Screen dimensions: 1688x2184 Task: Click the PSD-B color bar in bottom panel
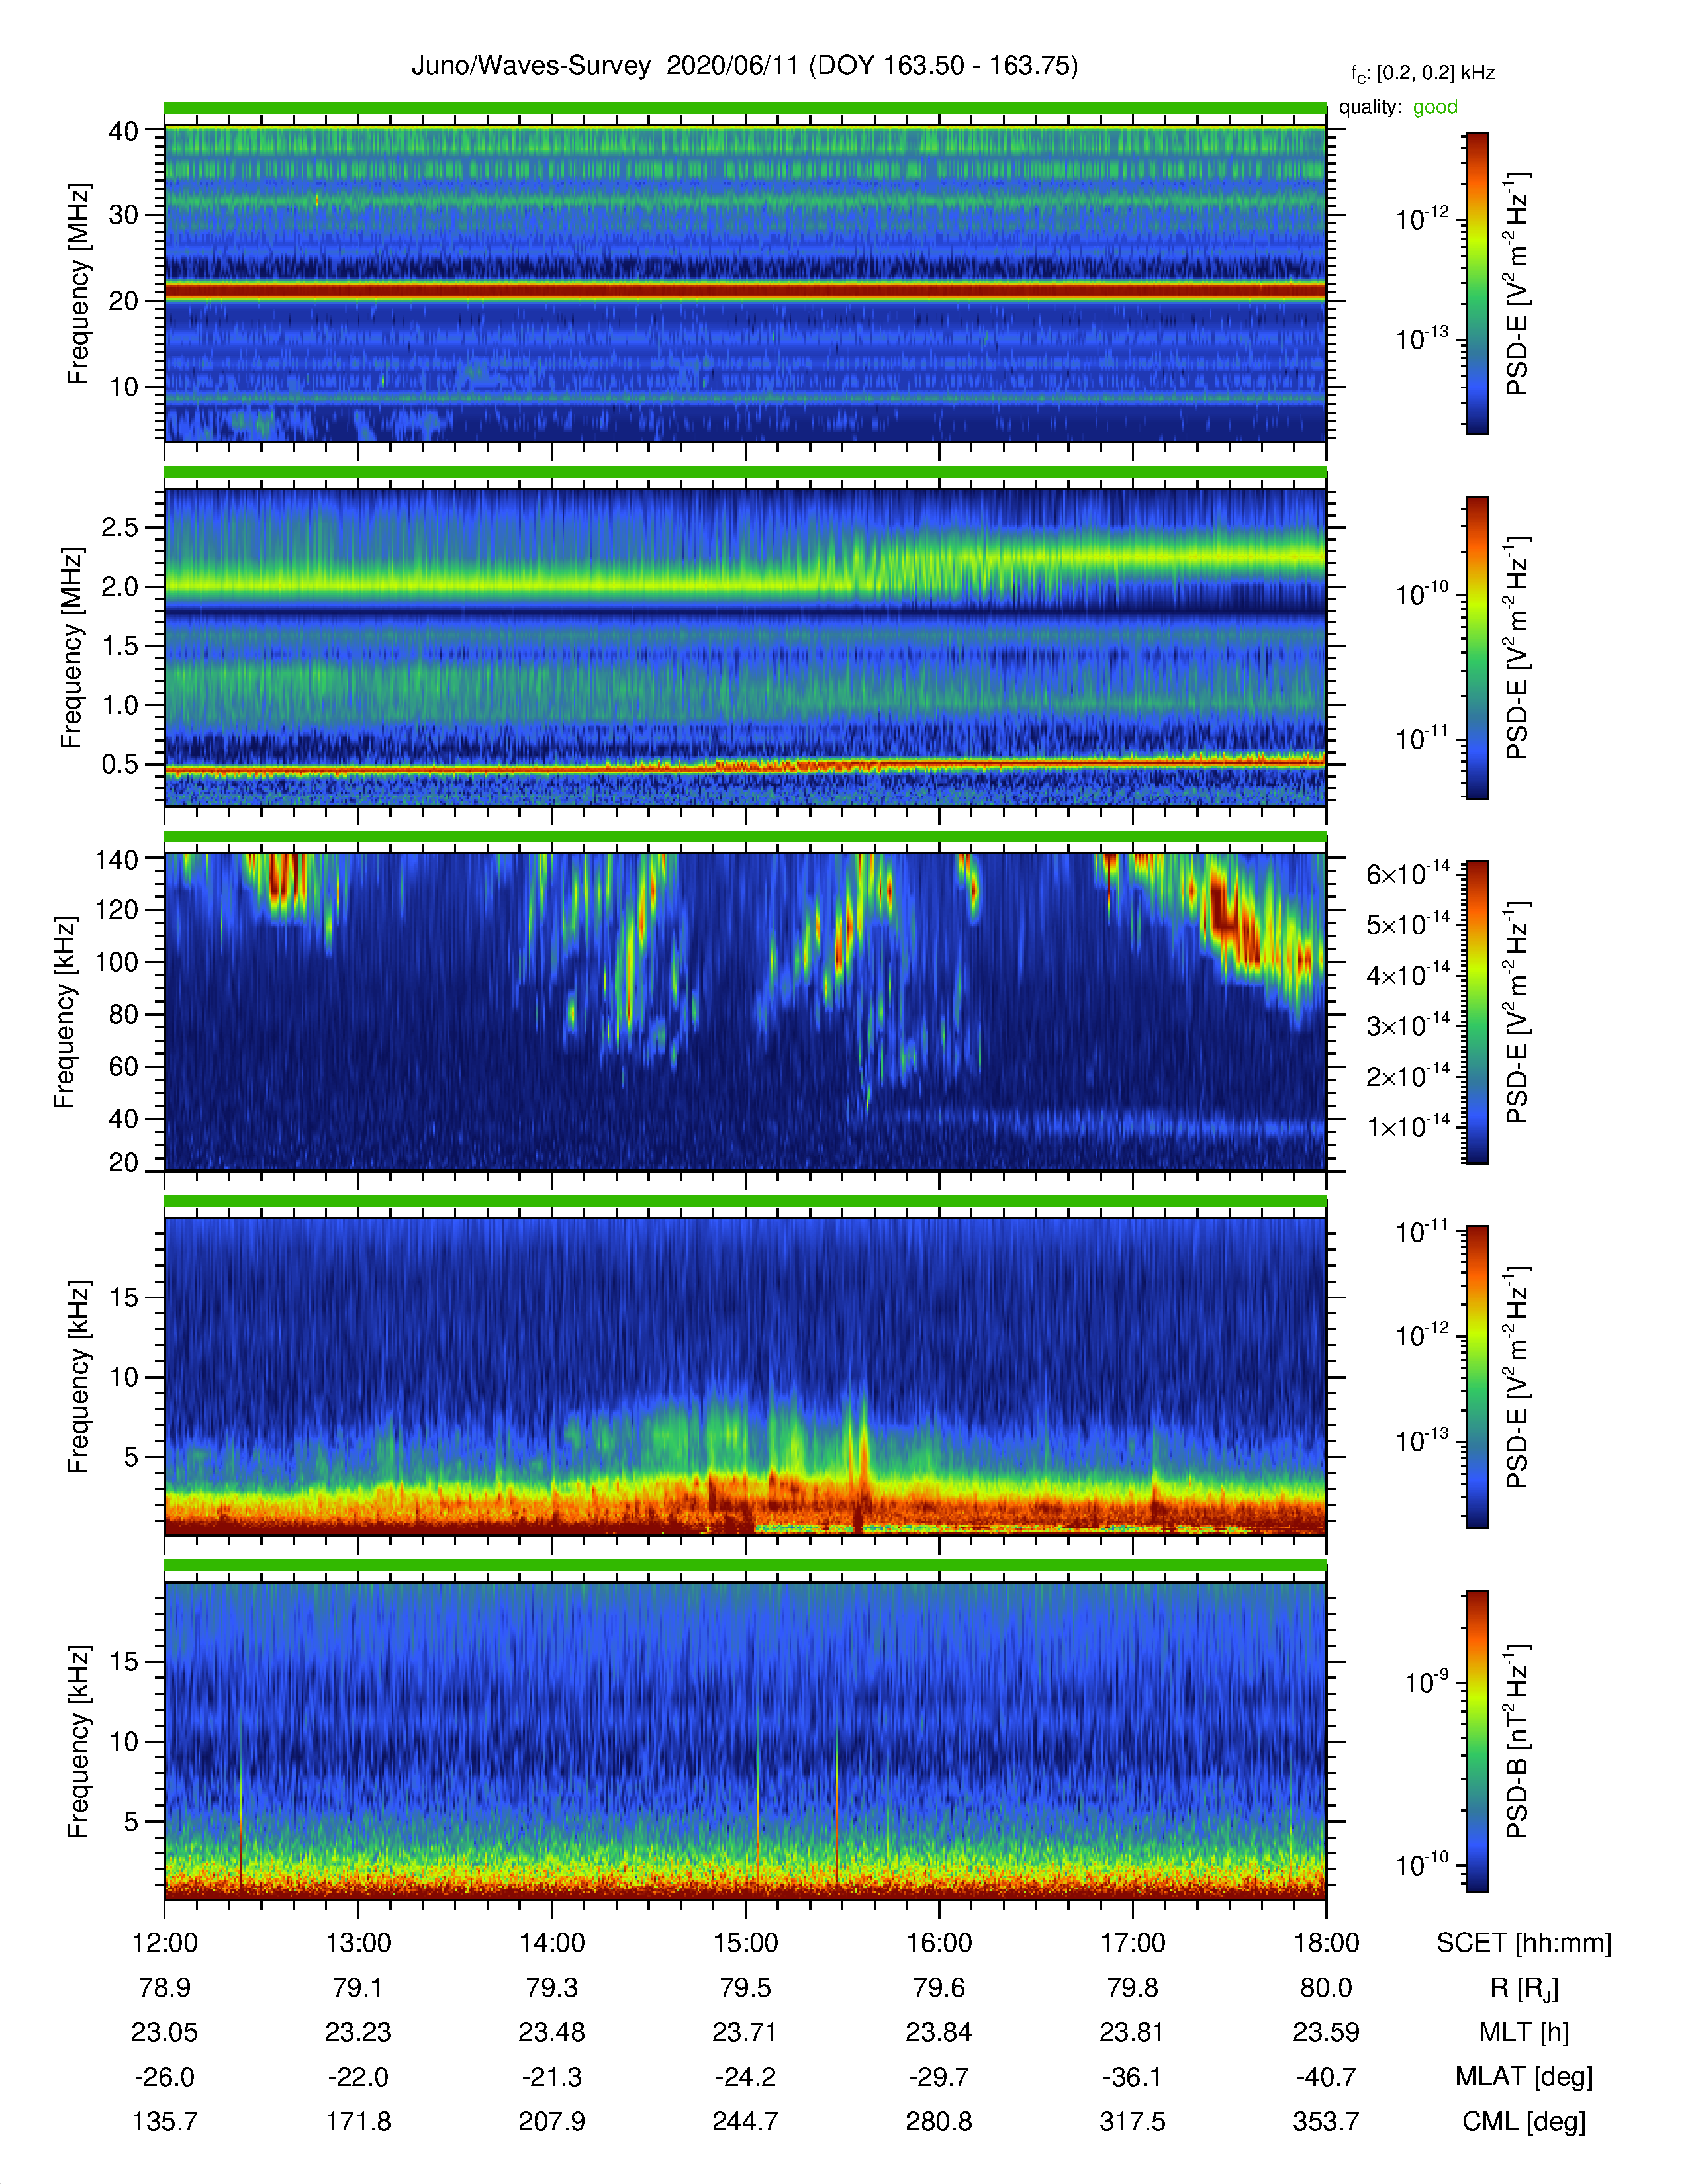point(1477,1741)
